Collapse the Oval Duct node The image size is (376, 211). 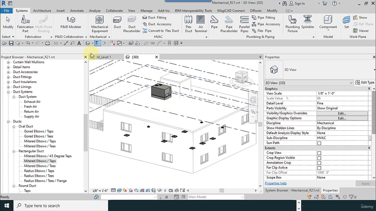click(x=14, y=126)
